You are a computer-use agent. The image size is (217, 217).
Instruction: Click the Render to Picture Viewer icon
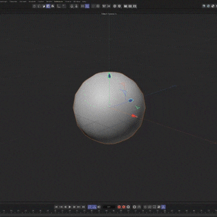coord(130,7)
